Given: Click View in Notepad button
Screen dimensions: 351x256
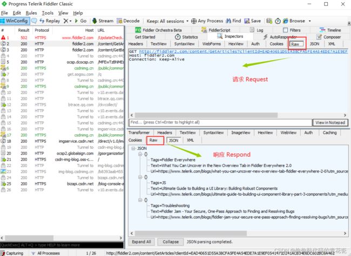Looking at the screenshot, I should (x=330, y=122).
